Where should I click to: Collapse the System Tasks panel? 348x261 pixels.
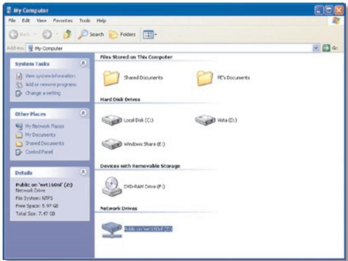83,63
